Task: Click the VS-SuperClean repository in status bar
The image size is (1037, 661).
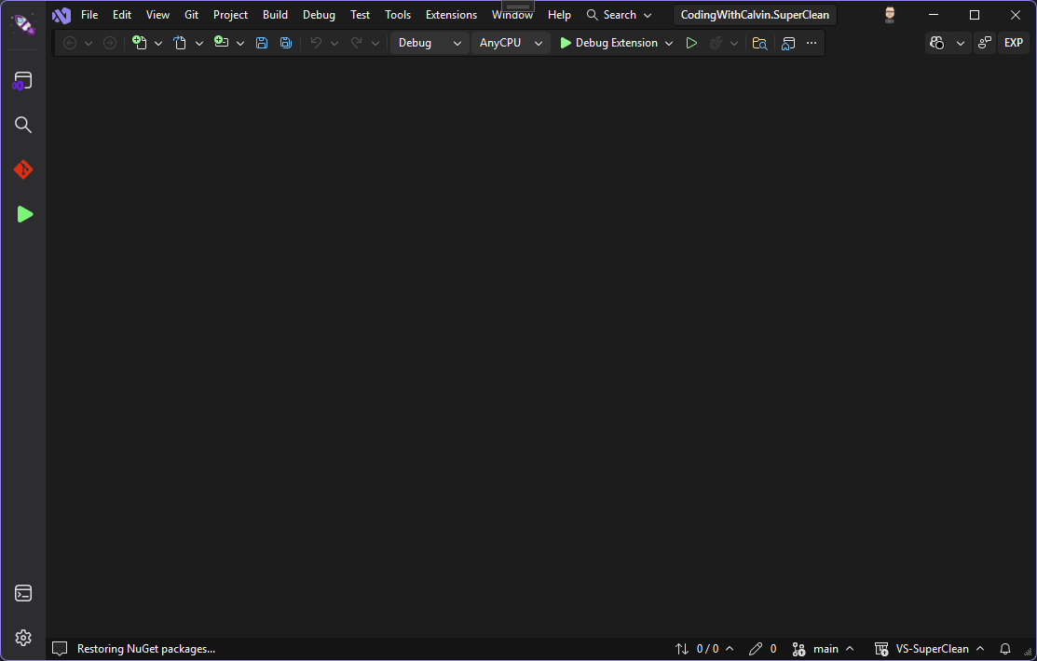Action: pyautogui.click(x=930, y=648)
